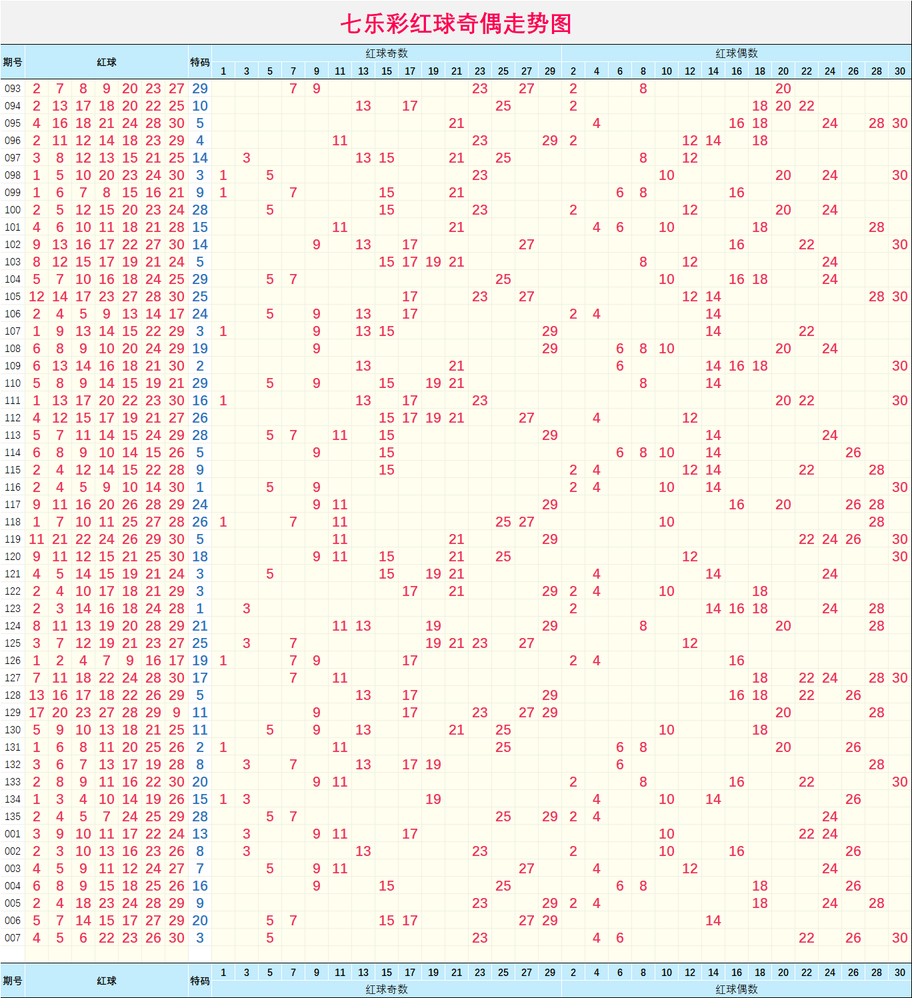Click period number 006
Viewport: 912px width, 998px height.
(13, 921)
